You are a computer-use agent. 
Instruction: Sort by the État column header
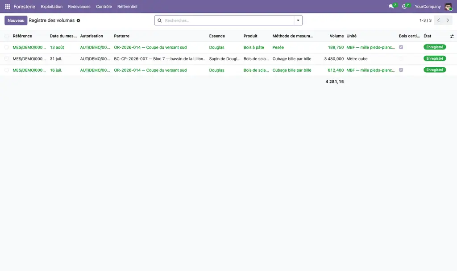(427, 36)
